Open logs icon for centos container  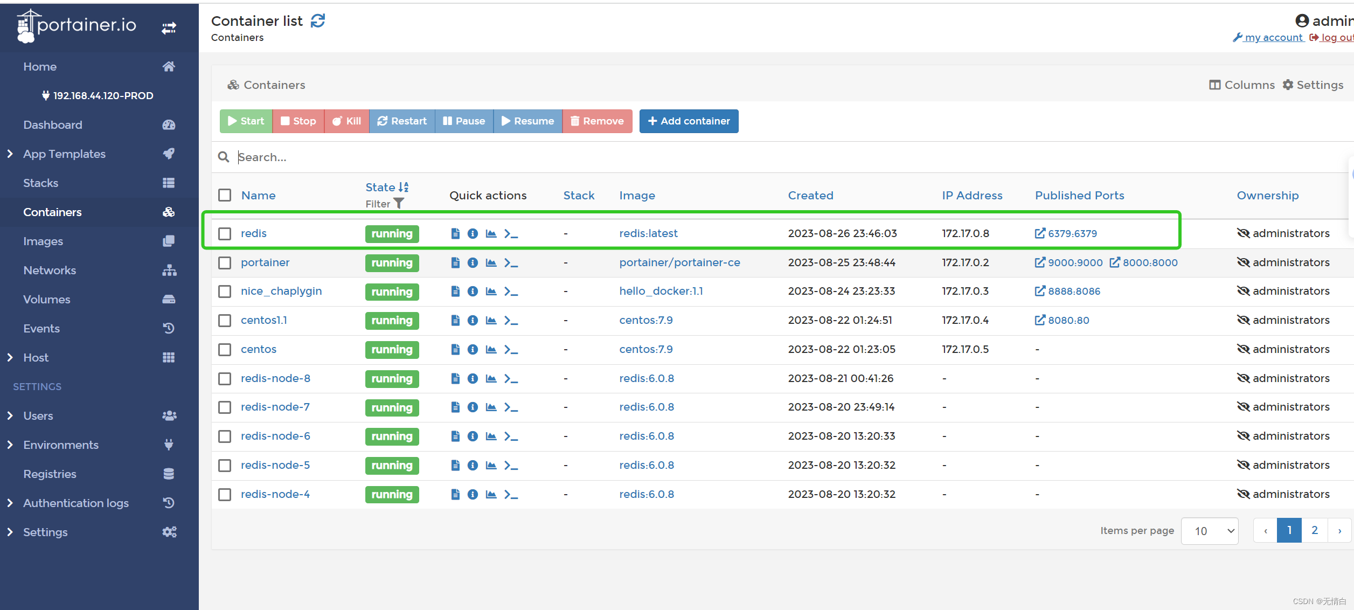[x=455, y=350]
